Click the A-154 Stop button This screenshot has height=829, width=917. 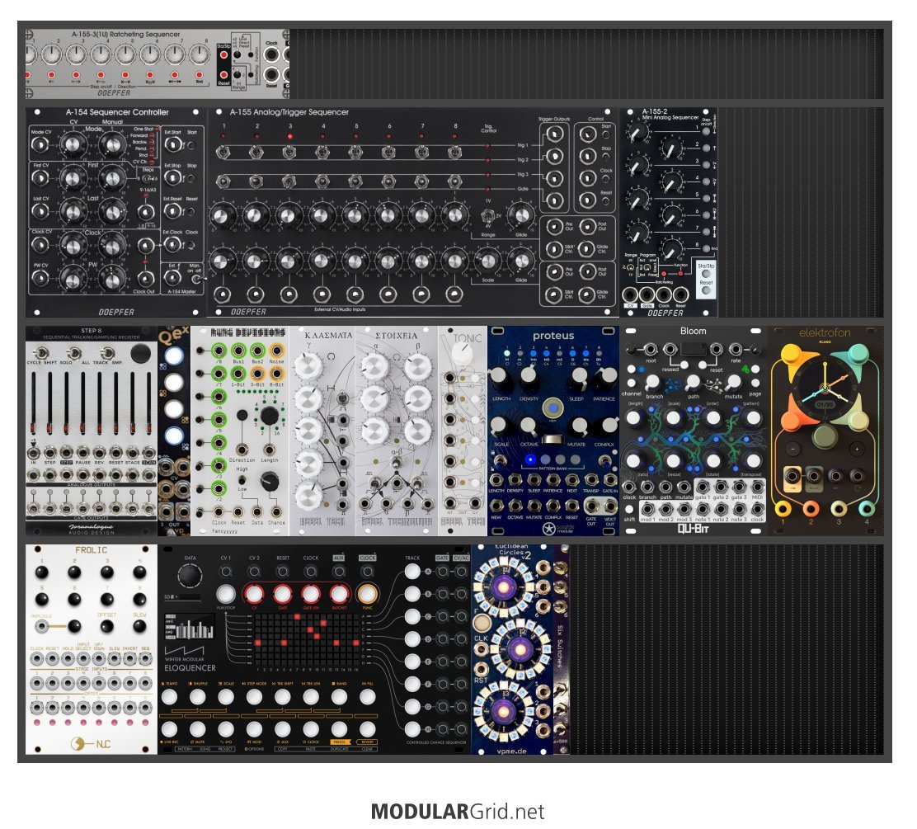[x=192, y=178]
